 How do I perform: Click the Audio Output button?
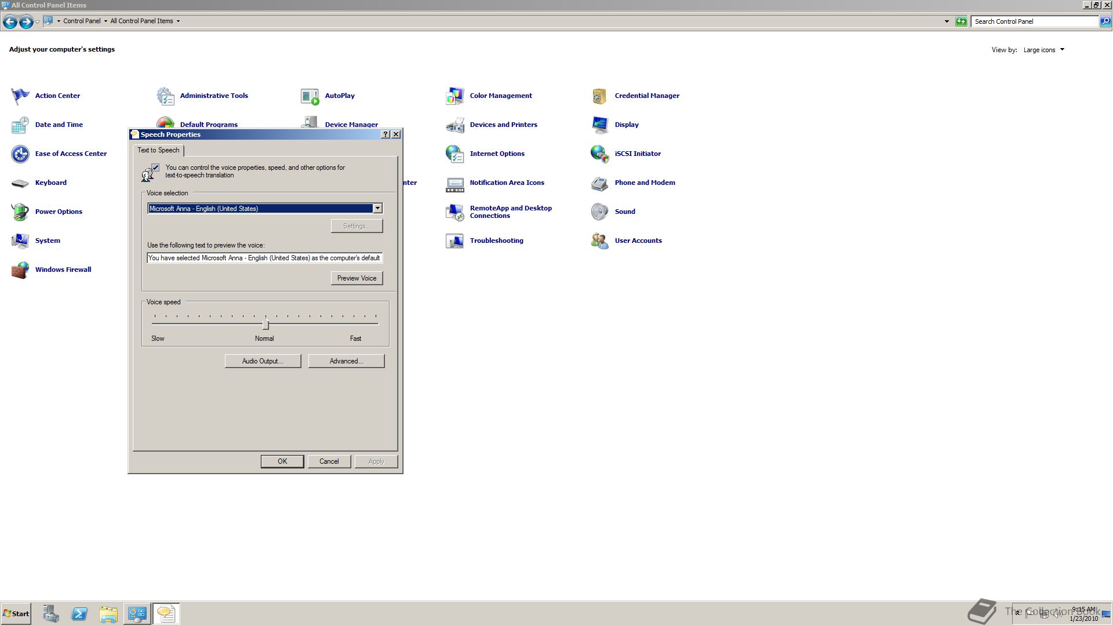click(263, 361)
